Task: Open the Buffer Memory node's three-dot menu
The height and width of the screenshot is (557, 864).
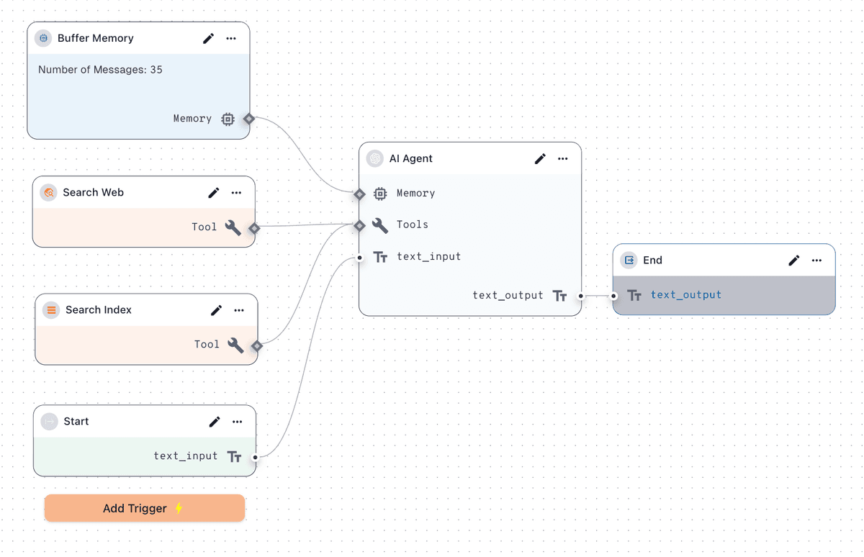Action: coord(231,38)
